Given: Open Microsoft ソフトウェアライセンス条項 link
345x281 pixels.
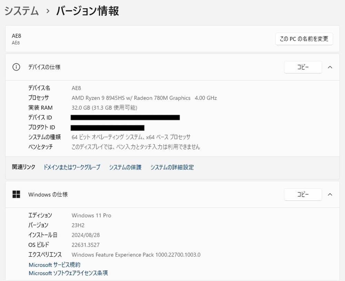Looking at the screenshot, I should (68, 273).
